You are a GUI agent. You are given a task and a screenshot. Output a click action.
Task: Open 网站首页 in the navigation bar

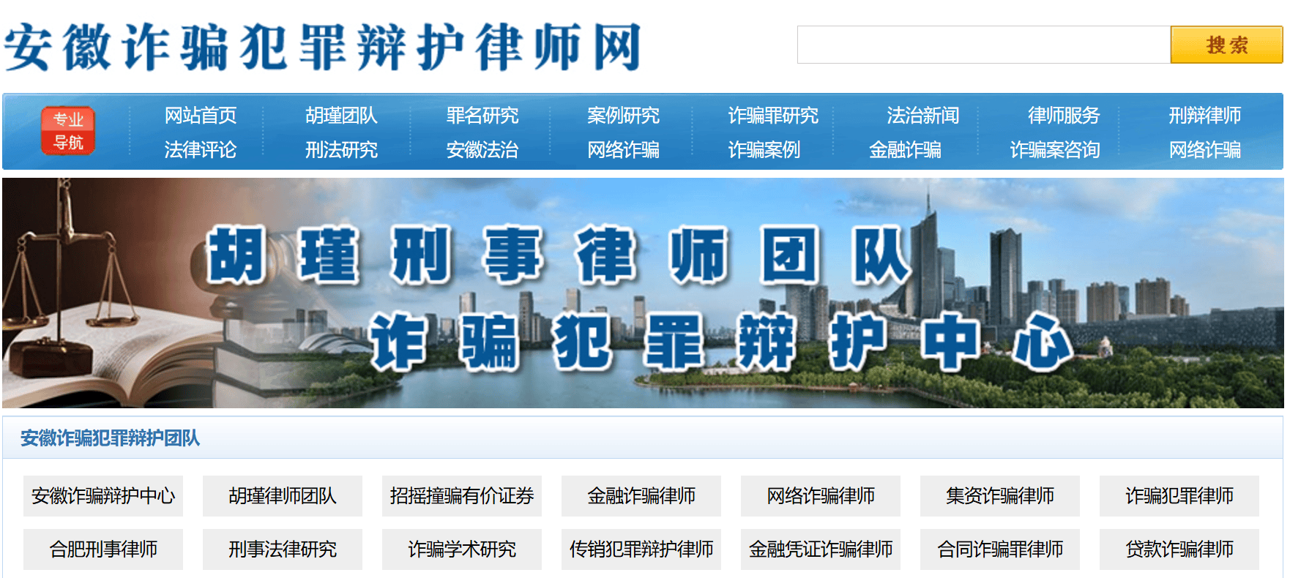pyautogui.click(x=201, y=116)
